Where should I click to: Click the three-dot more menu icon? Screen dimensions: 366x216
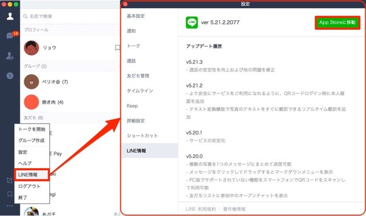pos(10,206)
